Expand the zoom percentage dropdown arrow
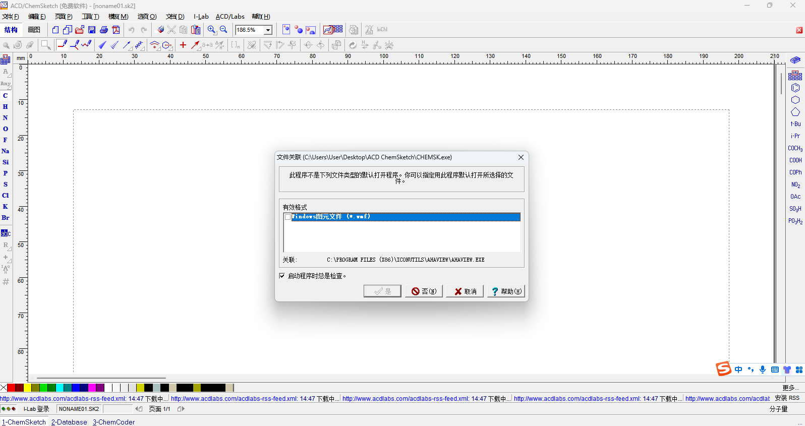 268,30
